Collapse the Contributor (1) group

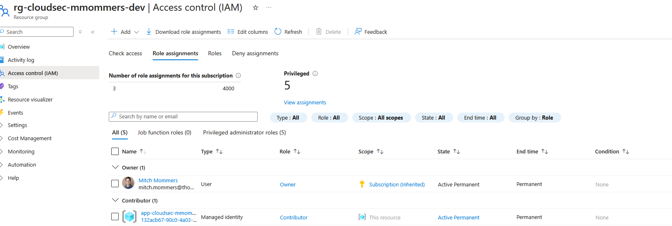tap(115, 200)
